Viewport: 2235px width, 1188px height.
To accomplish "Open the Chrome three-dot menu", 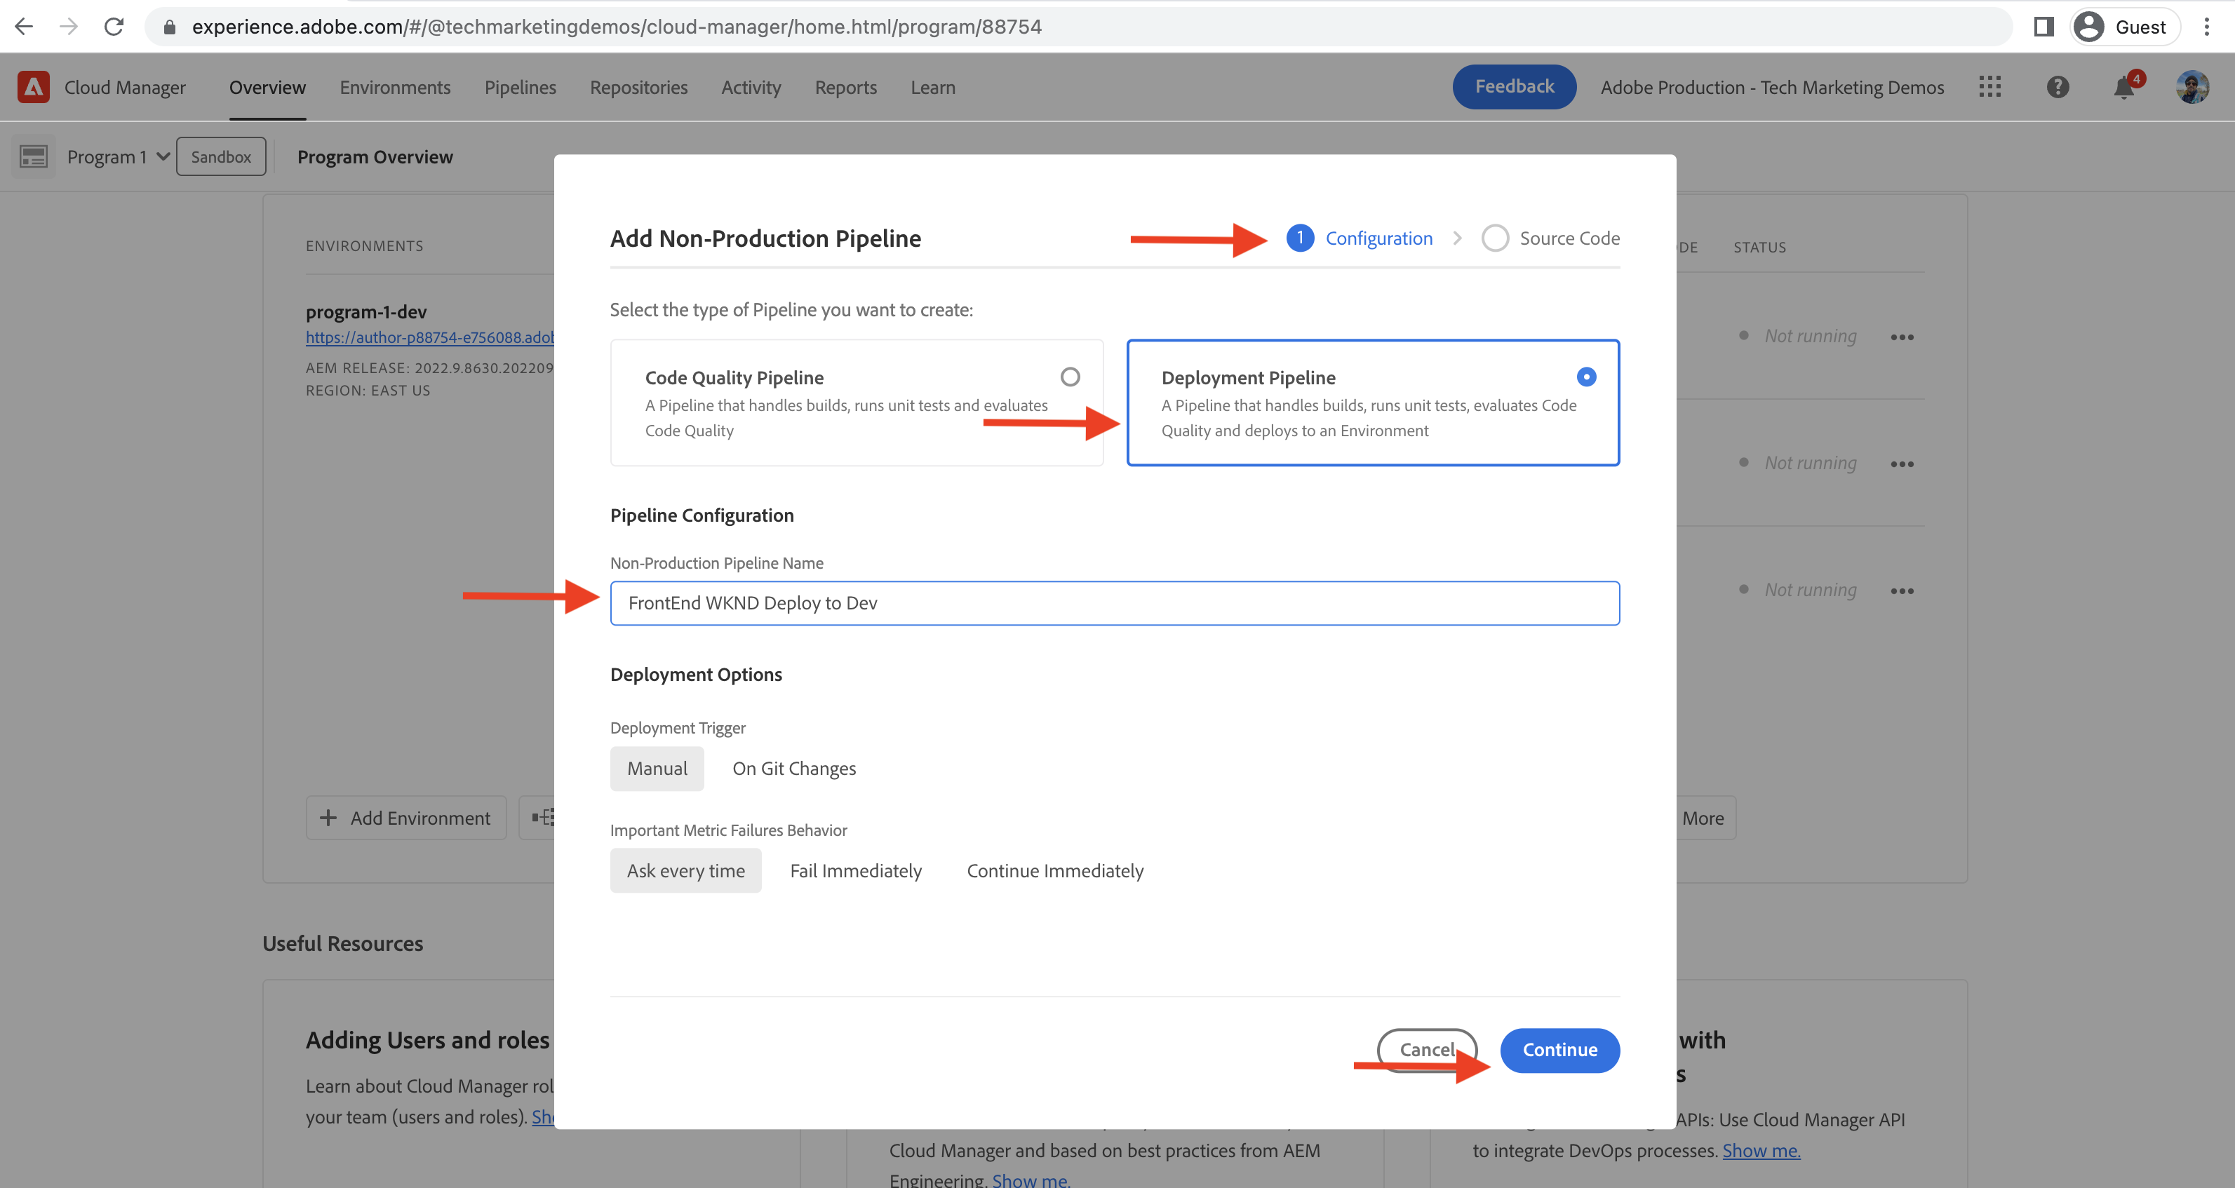I will (2206, 27).
